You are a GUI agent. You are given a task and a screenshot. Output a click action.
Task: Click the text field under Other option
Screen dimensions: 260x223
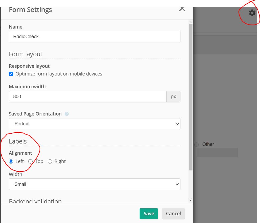click(x=217, y=152)
